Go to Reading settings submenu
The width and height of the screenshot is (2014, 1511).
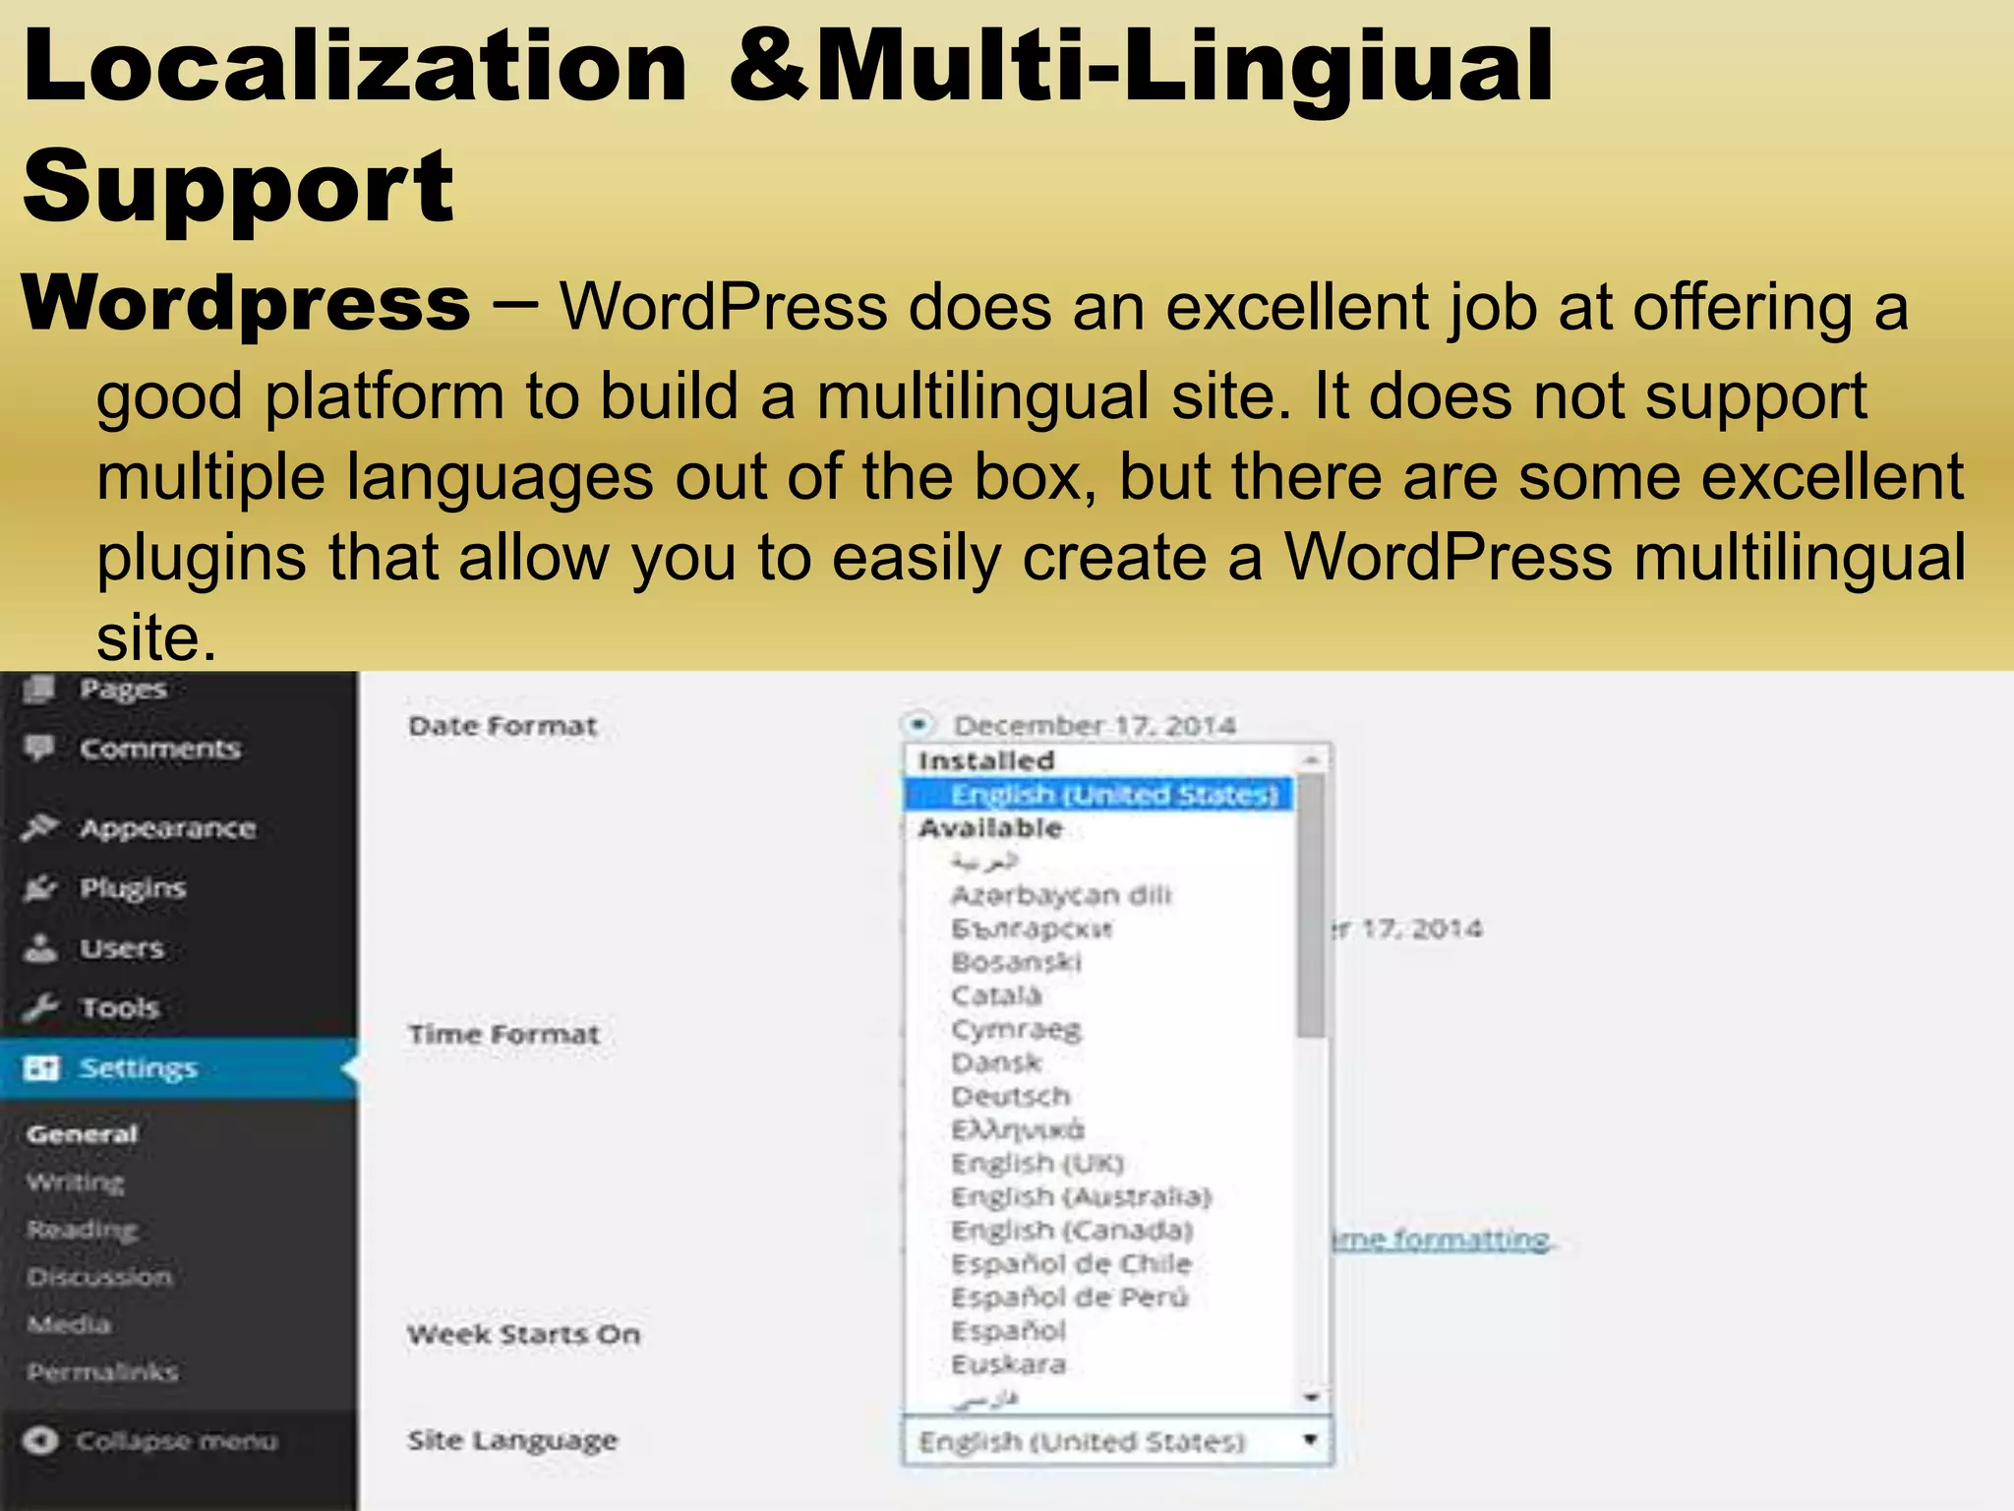point(83,1230)
